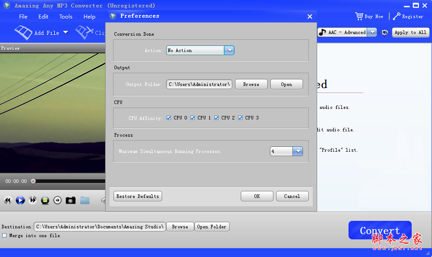Screen dimensions: 432x257
Task: Uncheck the CPU 1 affinity checkbox
Action: point(193,118)
